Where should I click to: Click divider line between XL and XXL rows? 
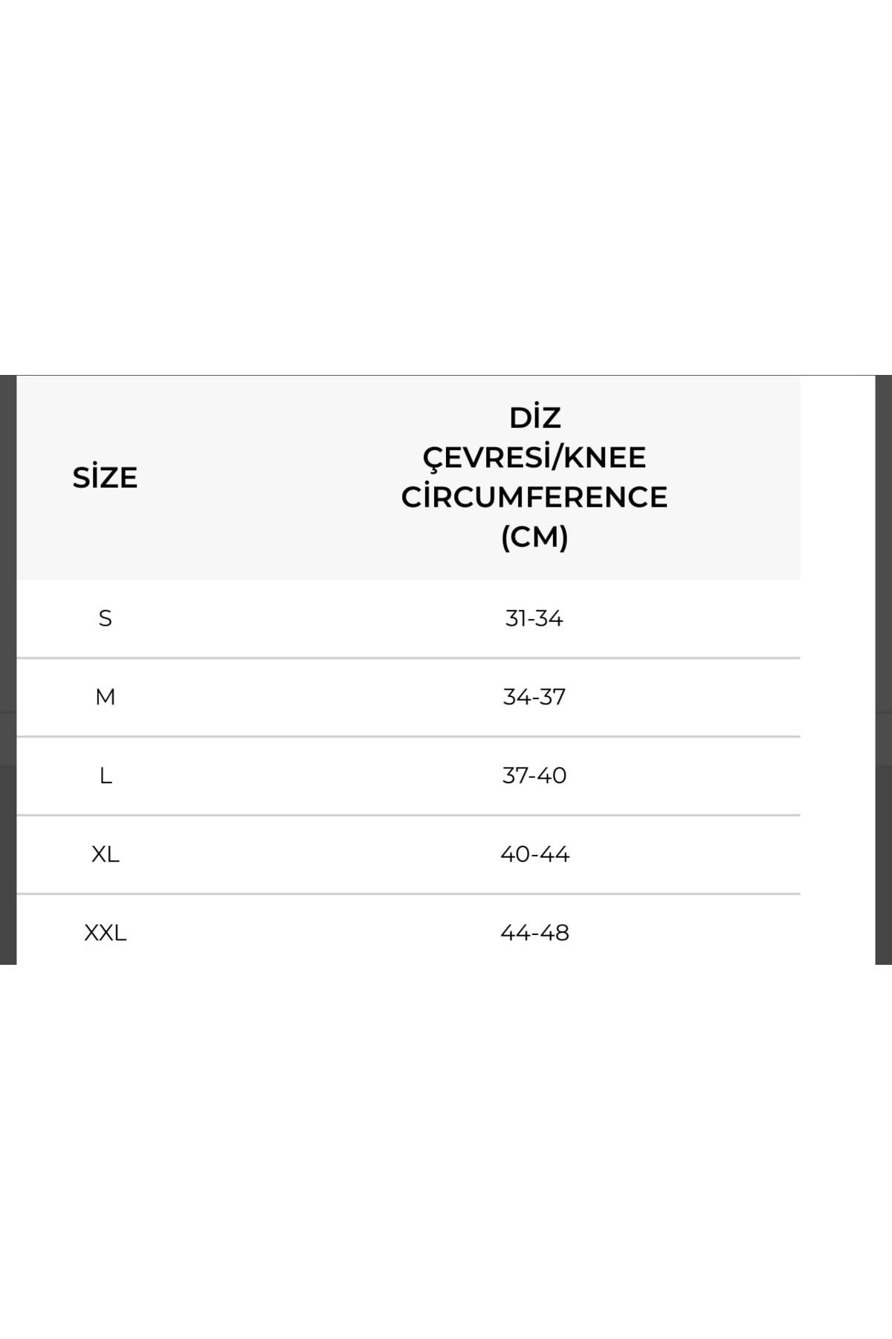pyautogui.click(x=408, y=894)
